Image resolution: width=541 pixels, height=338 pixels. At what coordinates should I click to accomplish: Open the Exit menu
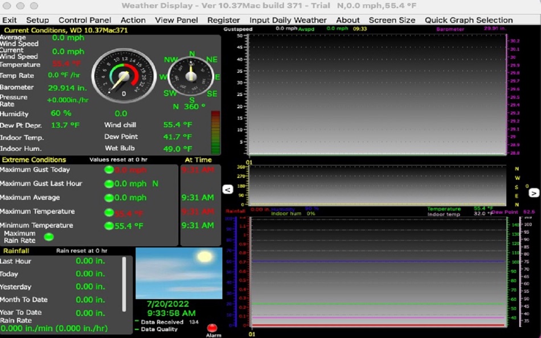coord(9,20)
